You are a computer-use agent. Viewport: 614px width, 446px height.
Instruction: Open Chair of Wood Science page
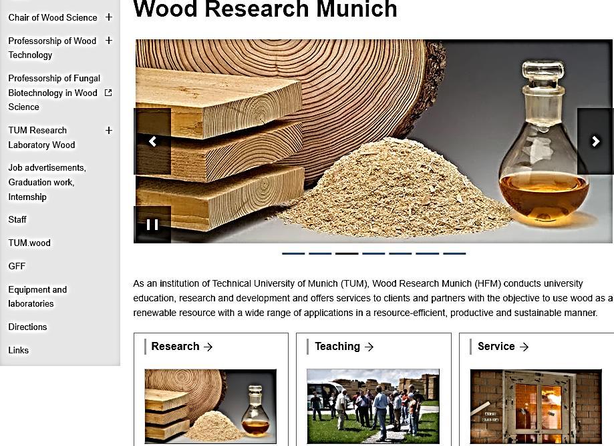click(x=53, y=17)
